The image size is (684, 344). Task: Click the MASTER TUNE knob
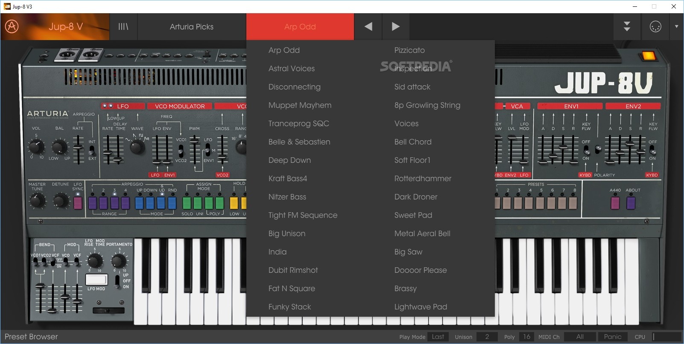click(37, 200)
